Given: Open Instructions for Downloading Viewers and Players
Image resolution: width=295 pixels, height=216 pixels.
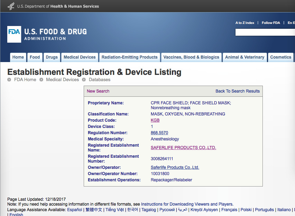Looking at the screenshot, I should (187, 204).
